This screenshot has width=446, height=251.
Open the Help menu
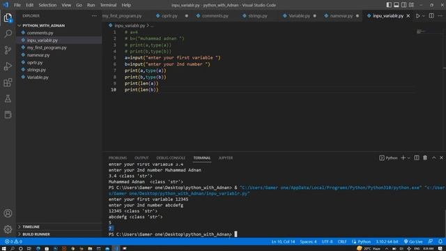tap(126, 5)
